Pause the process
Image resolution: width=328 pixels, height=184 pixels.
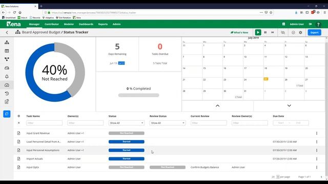coord(265,32)
